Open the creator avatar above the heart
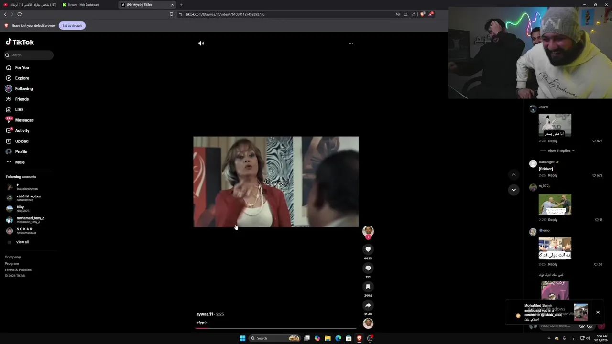This screenshot has height=344, width=612. 368,231
